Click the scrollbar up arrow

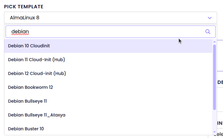214,41
